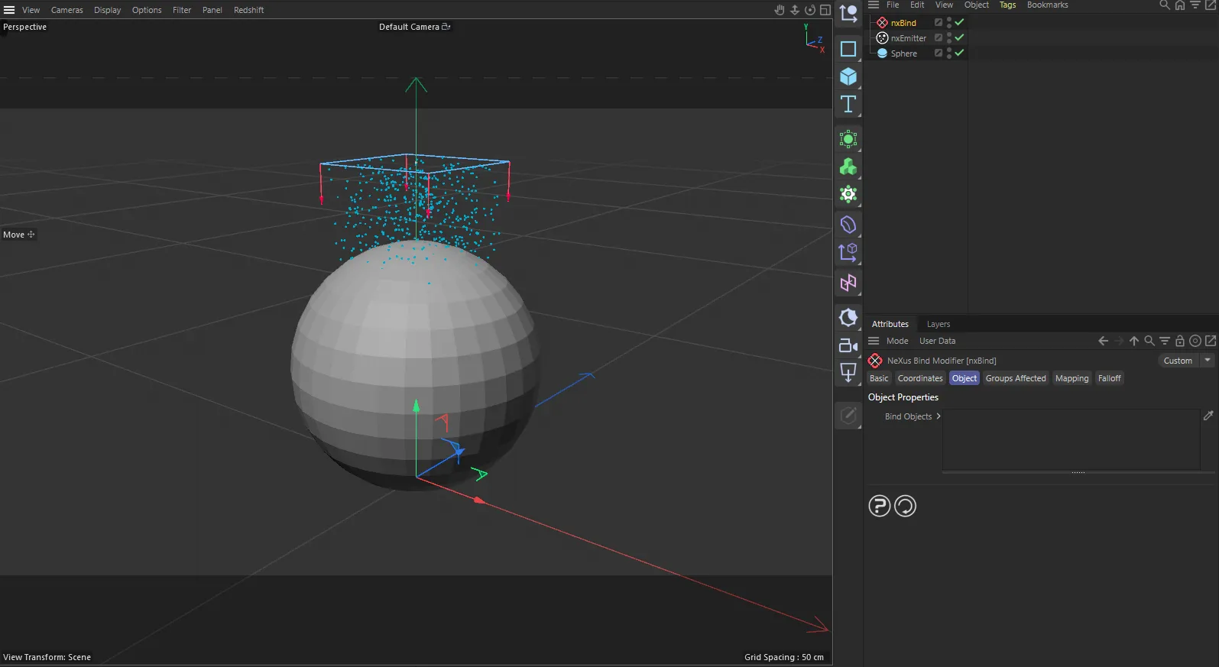Open the Redshift viewport menu
The height and width of the screenshot is (667, 1219).
point(249,10)
